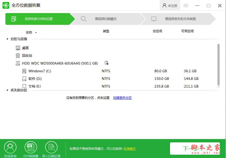Click the 扫描丢失分区 link

(x=122, y=98)
